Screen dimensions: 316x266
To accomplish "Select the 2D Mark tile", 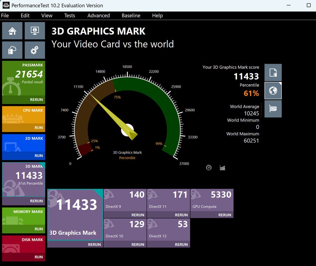I will (24, 143).
